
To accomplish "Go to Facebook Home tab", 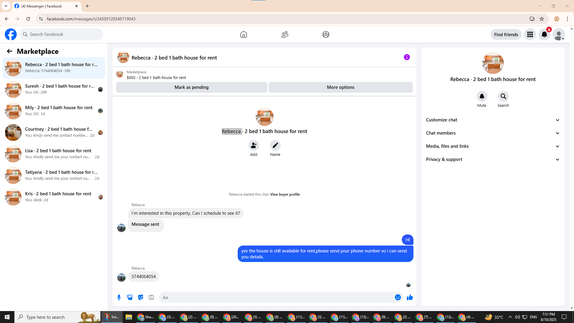I will click(x=244, y=34).
